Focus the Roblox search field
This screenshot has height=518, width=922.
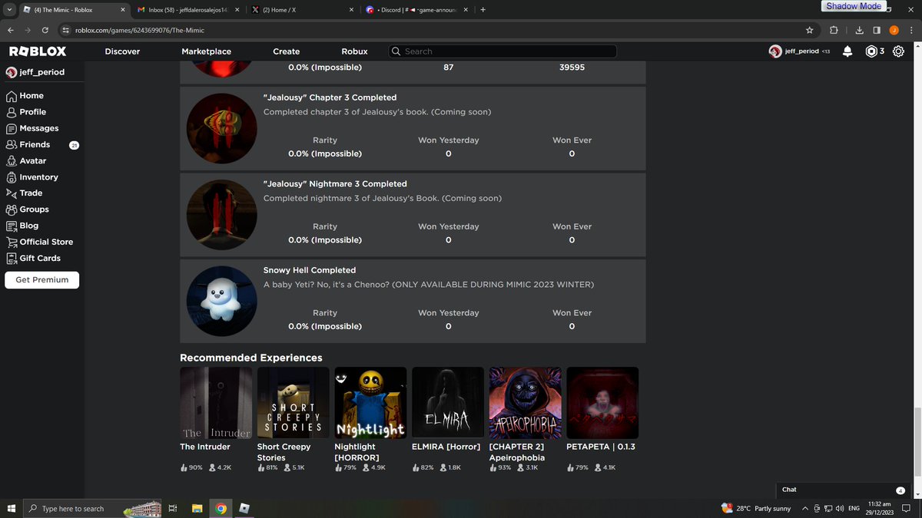502,51
